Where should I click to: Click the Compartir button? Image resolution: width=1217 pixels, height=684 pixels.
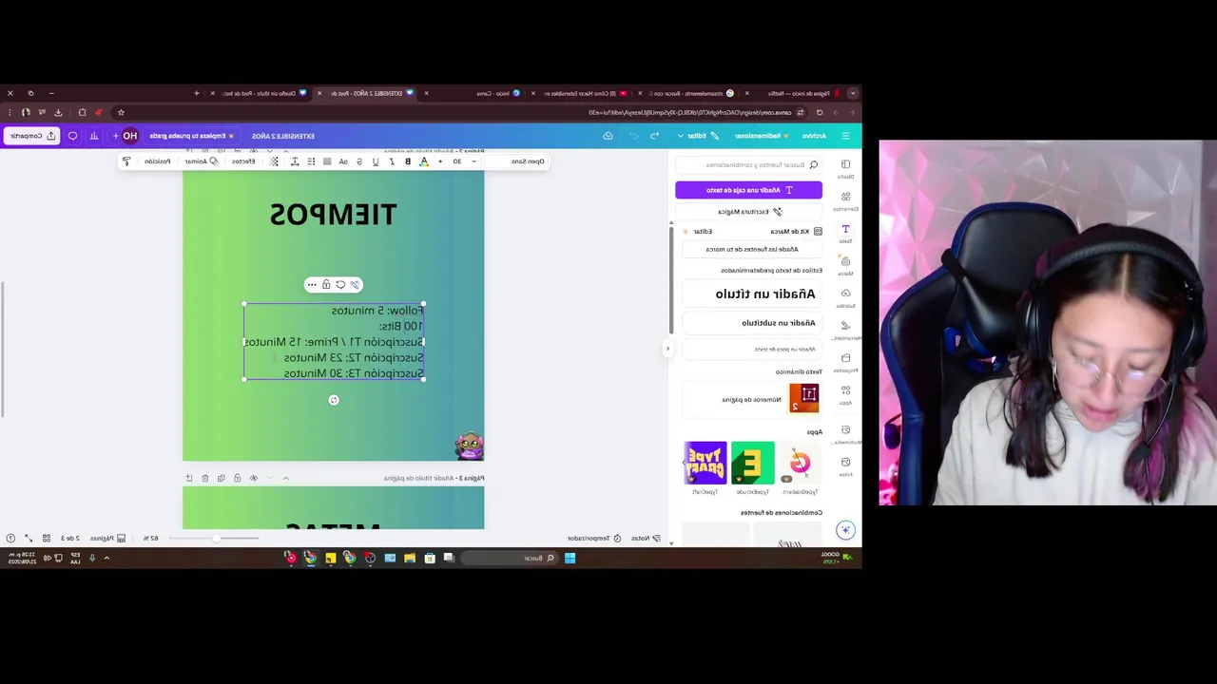click(31, 136)
